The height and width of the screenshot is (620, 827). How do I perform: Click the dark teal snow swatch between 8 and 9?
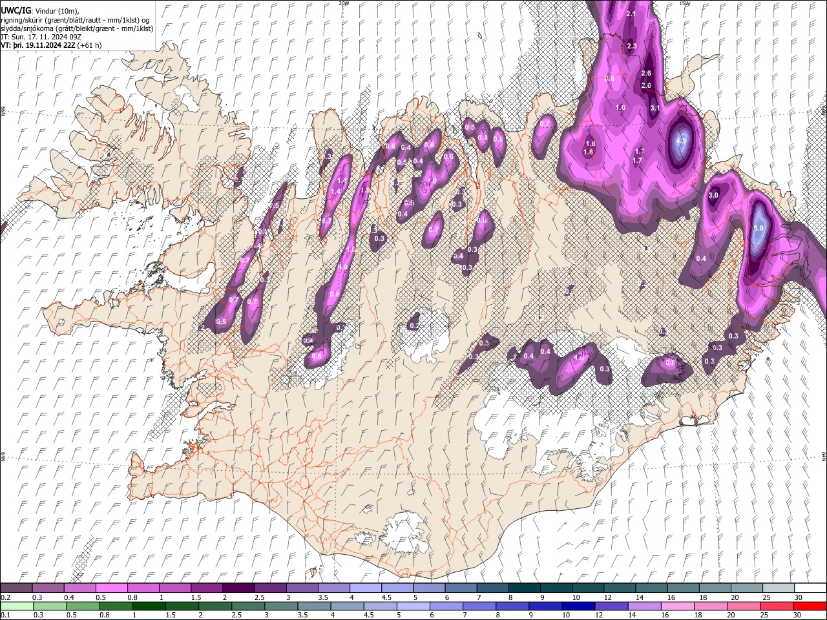click(525, 588)
